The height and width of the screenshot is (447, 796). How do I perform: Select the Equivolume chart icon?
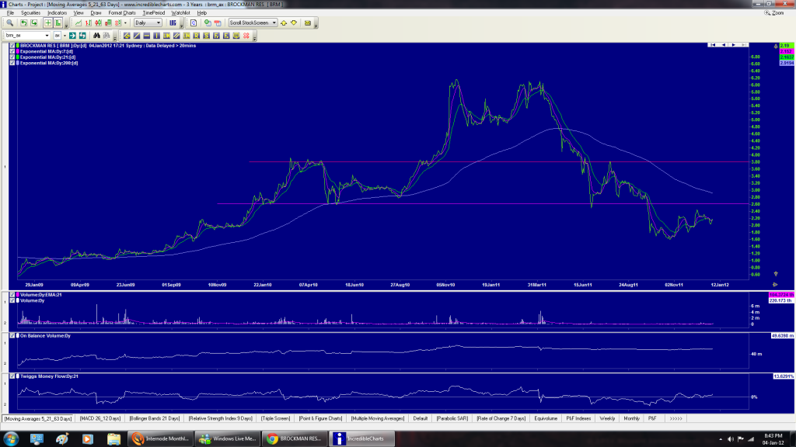point(108,23)
